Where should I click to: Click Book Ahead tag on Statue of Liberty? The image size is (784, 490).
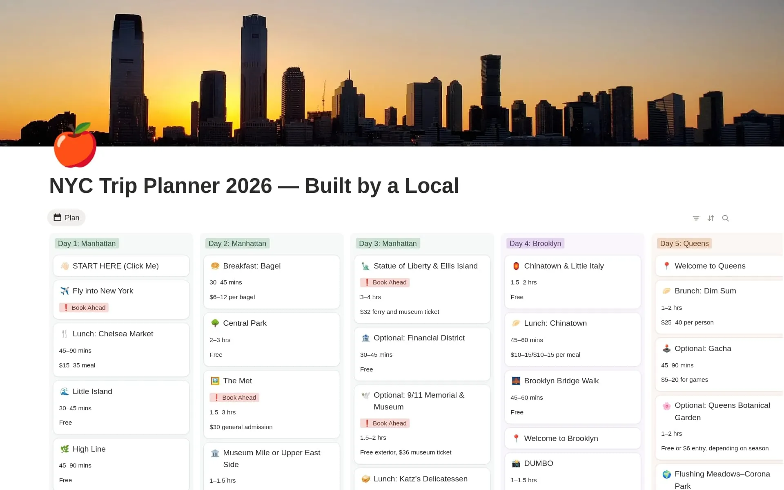tap(385, 282)
